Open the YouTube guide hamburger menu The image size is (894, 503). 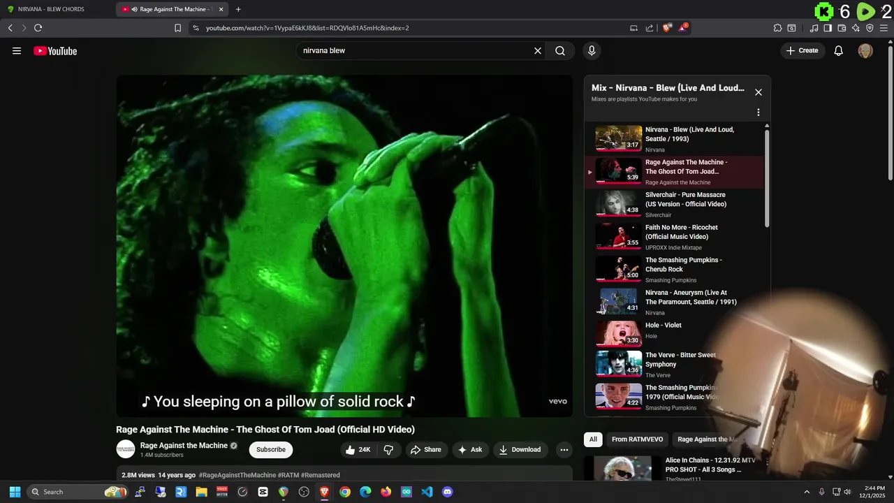tap(17, 51)
